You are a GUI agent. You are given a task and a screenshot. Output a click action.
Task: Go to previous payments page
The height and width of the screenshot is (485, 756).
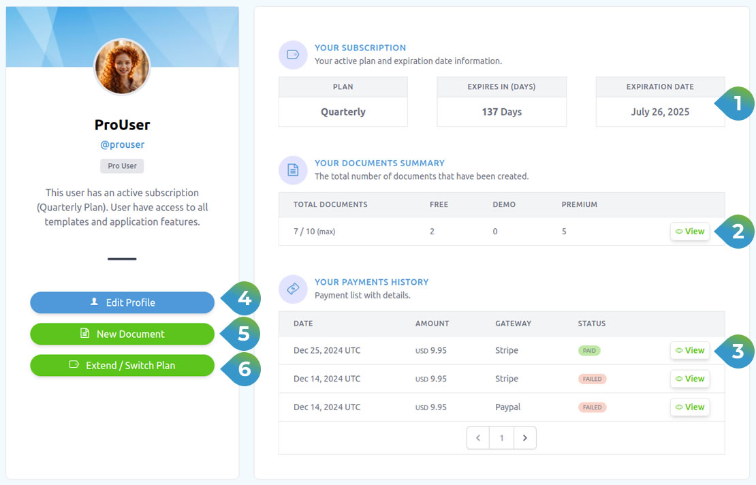click(478, 438)
